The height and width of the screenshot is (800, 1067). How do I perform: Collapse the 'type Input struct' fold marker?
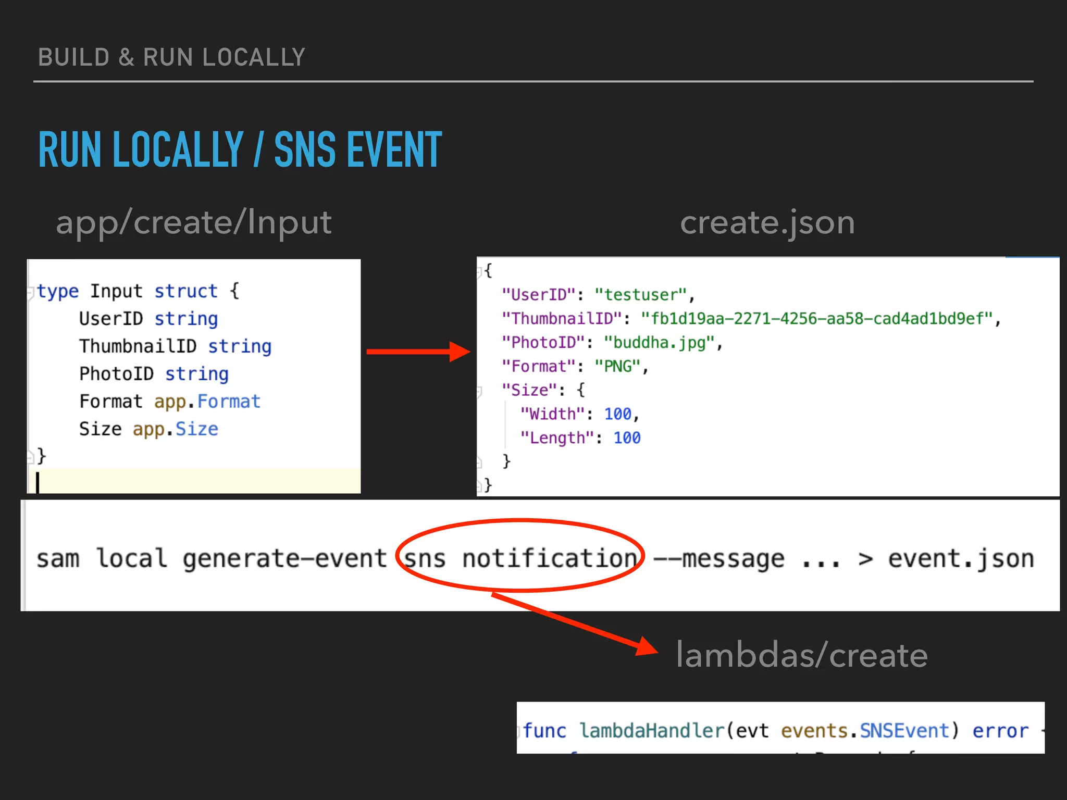pos(31,293)
